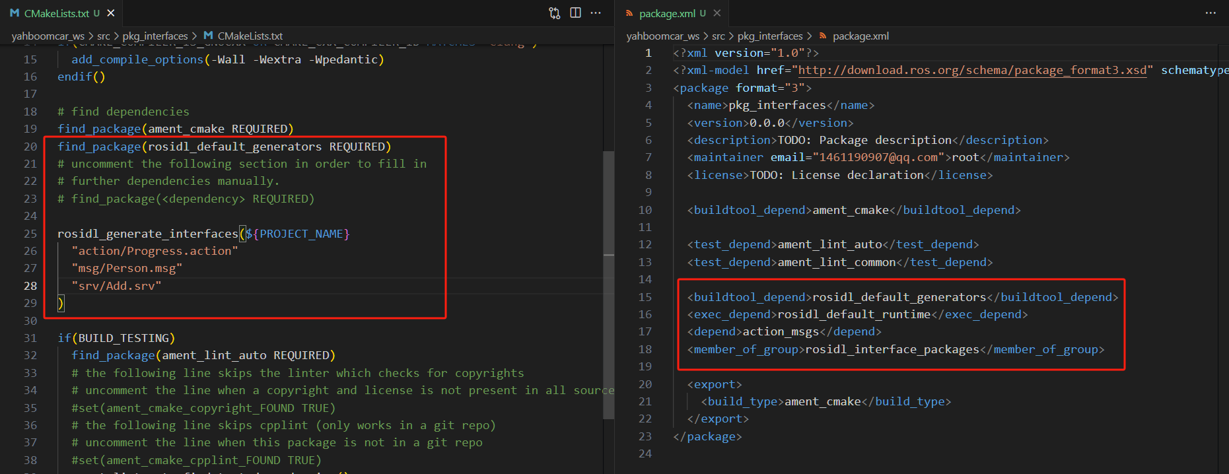Click yahboomcar_ws in right breadcrumb
Image resolution: width=1229 pixels, height=474 pixels.
[663, 36]
